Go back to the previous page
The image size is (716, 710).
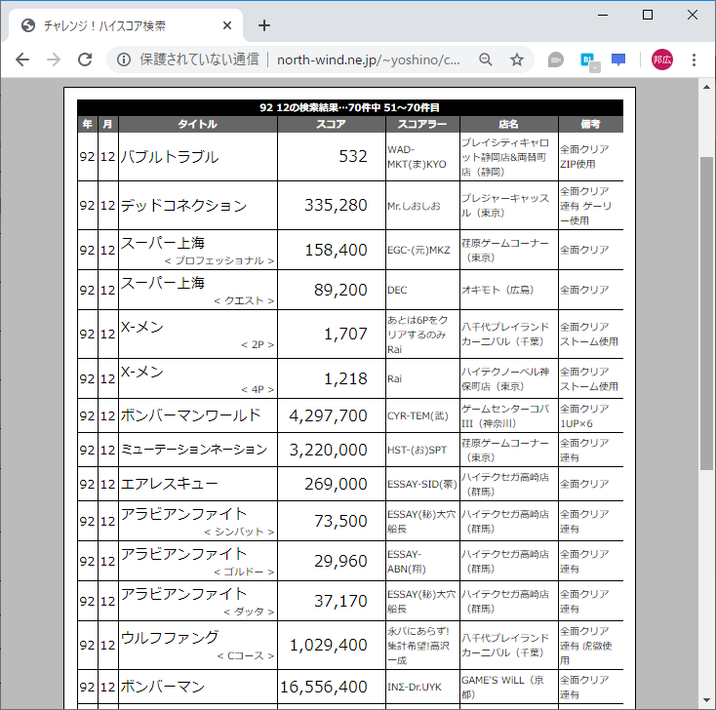(21, 59)
